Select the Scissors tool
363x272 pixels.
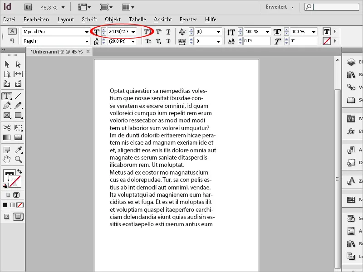[7, 128]
